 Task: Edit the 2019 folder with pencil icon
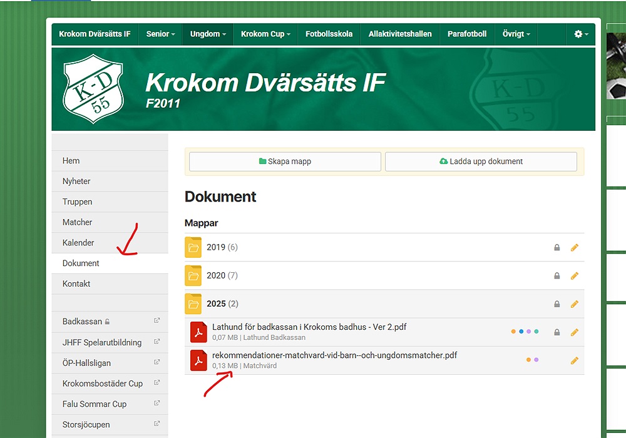575,248
